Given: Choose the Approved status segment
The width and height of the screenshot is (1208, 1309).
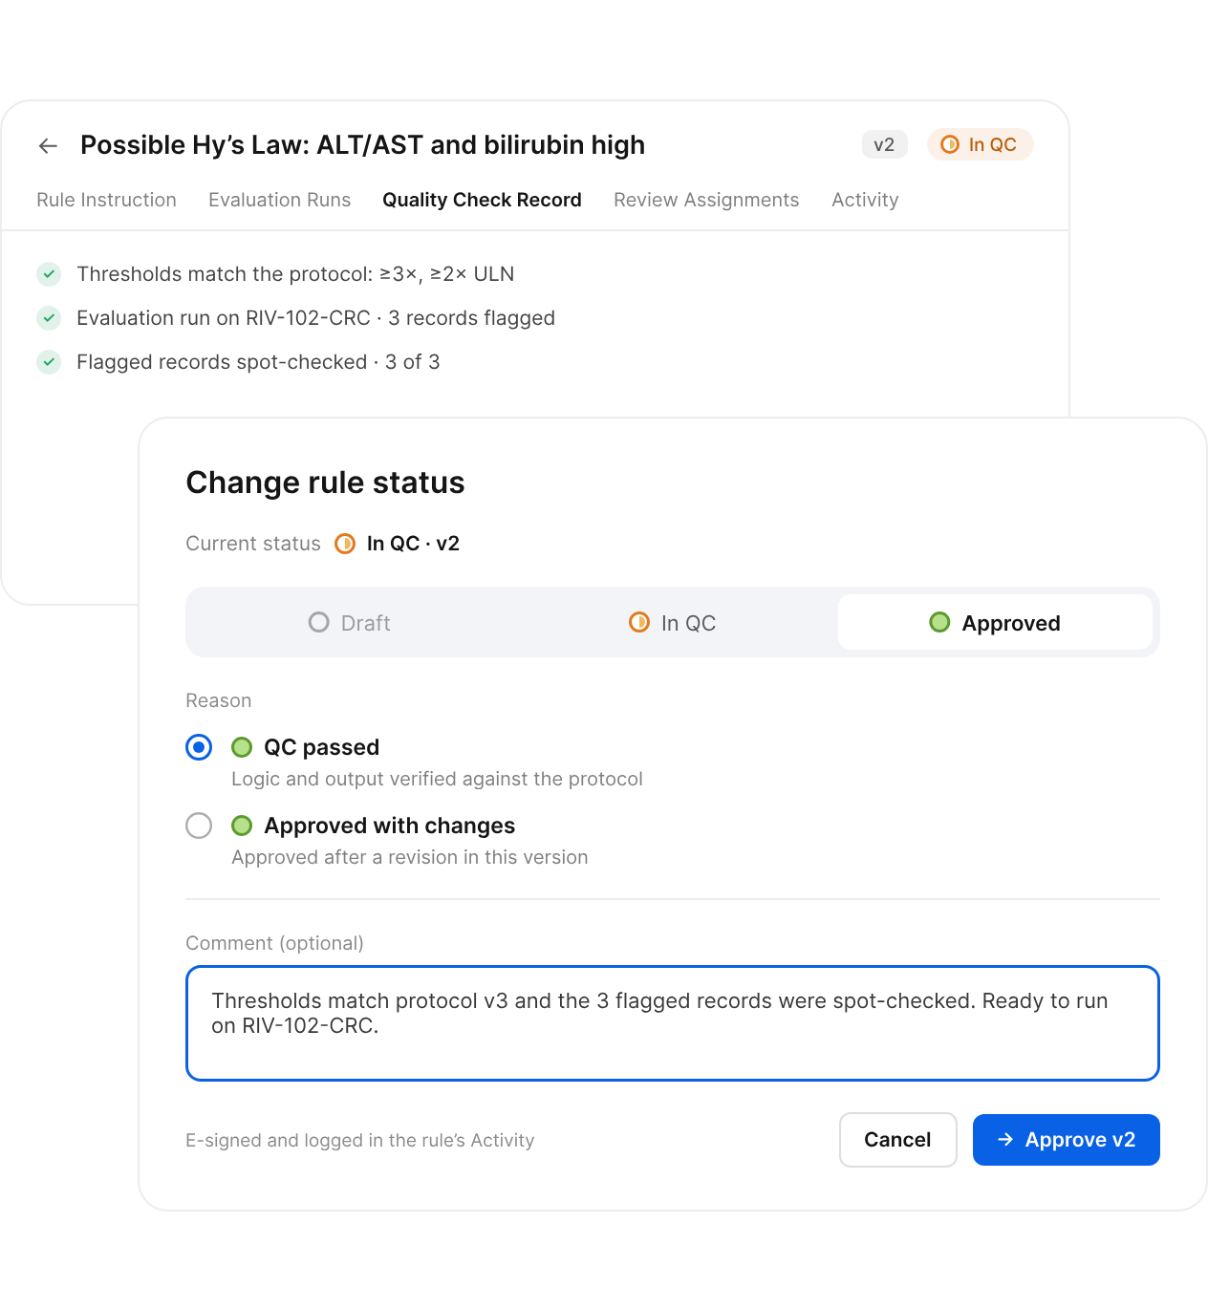Looking at the screenshot, I should tap(995, 623).
